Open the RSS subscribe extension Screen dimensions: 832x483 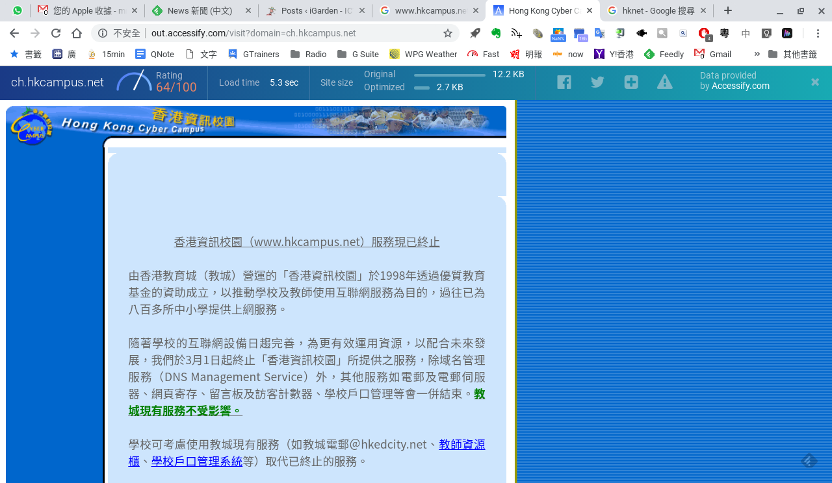(x=517, y=33)
